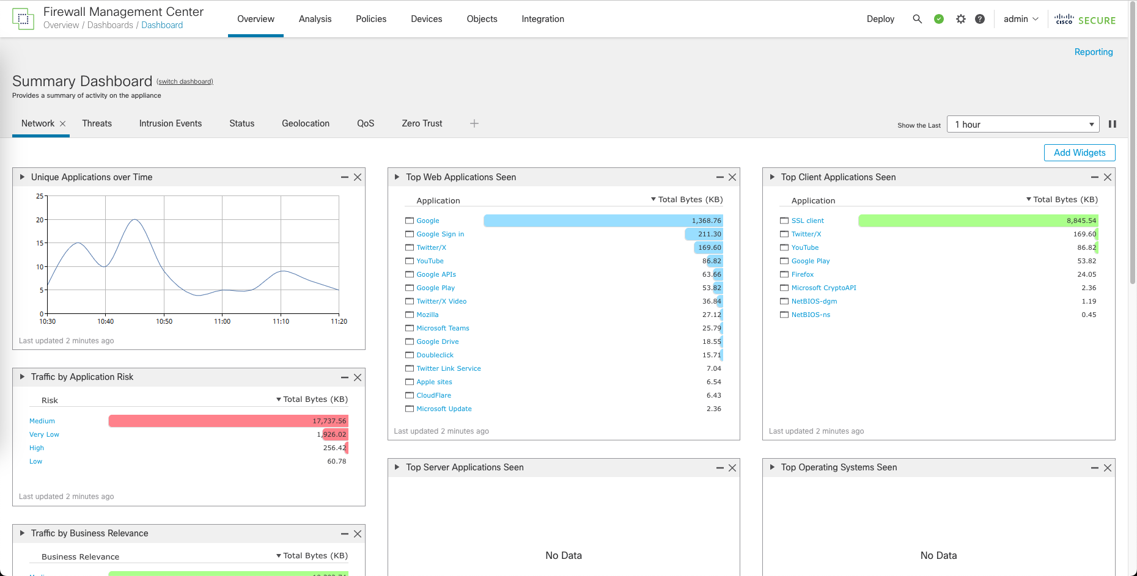1137x576 pixels.
Task: Click the red Medium risk traffic bar
Action: pyautogui.click(x=228, y=421)
